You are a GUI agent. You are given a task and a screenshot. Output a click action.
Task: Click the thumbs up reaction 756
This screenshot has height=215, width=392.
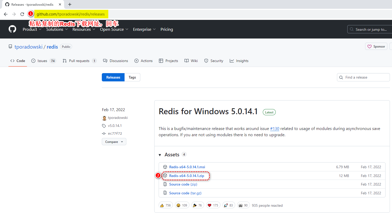coord(166,205)
